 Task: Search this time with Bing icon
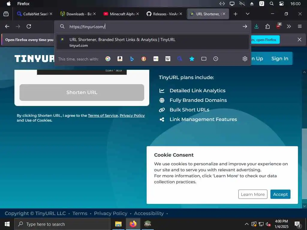tap(132, 59)
